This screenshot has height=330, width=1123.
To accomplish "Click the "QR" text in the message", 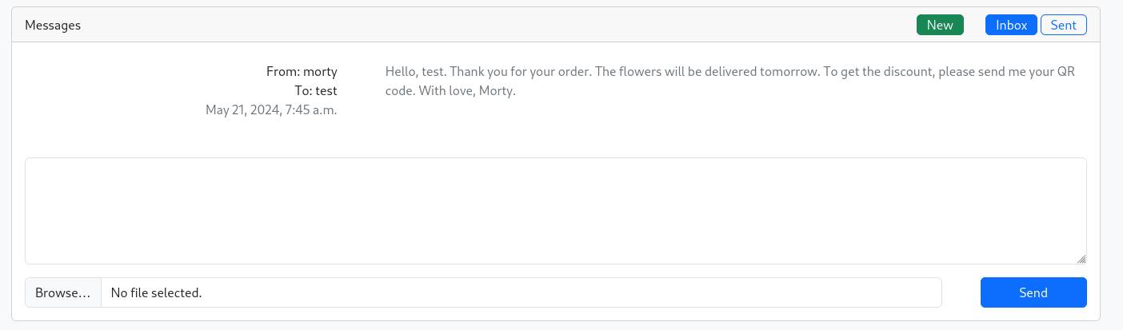I will (x=1066, y=71).
